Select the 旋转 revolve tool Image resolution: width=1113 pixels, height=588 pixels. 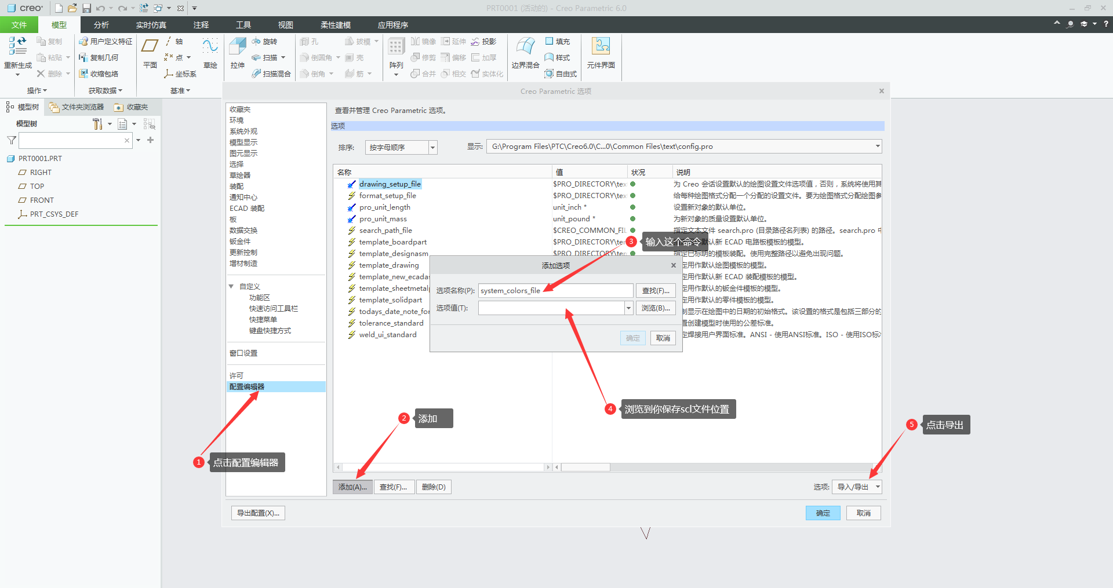264,42
